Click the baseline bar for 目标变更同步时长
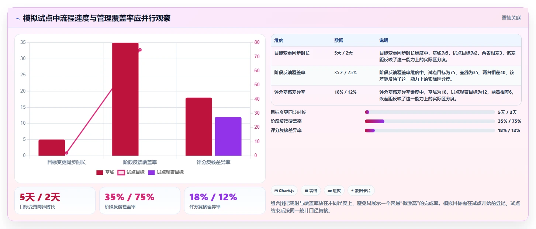Viewport: 536px width, 229px height. [52, 148]
